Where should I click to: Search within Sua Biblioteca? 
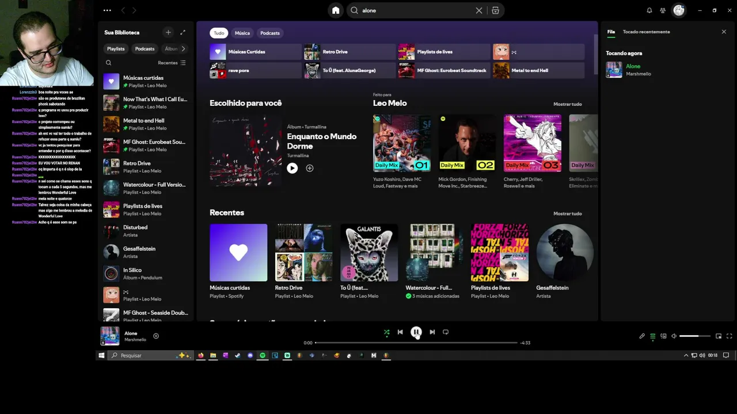(108, 63)
